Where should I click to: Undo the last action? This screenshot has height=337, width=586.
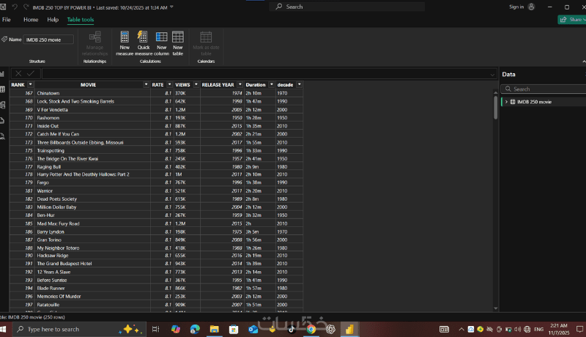click(15, 7)
